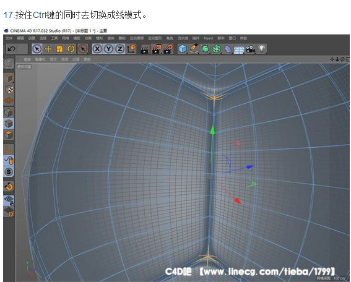
Task: Open the Floor environment objects icon
Action: pos(239,49)
